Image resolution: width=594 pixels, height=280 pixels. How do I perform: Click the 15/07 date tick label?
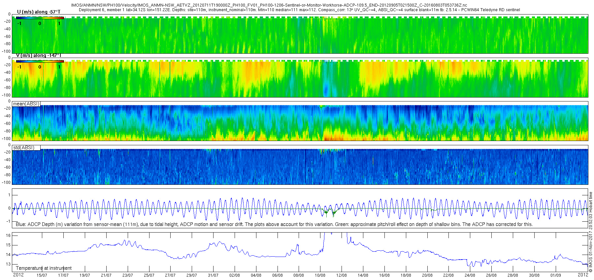42,275
